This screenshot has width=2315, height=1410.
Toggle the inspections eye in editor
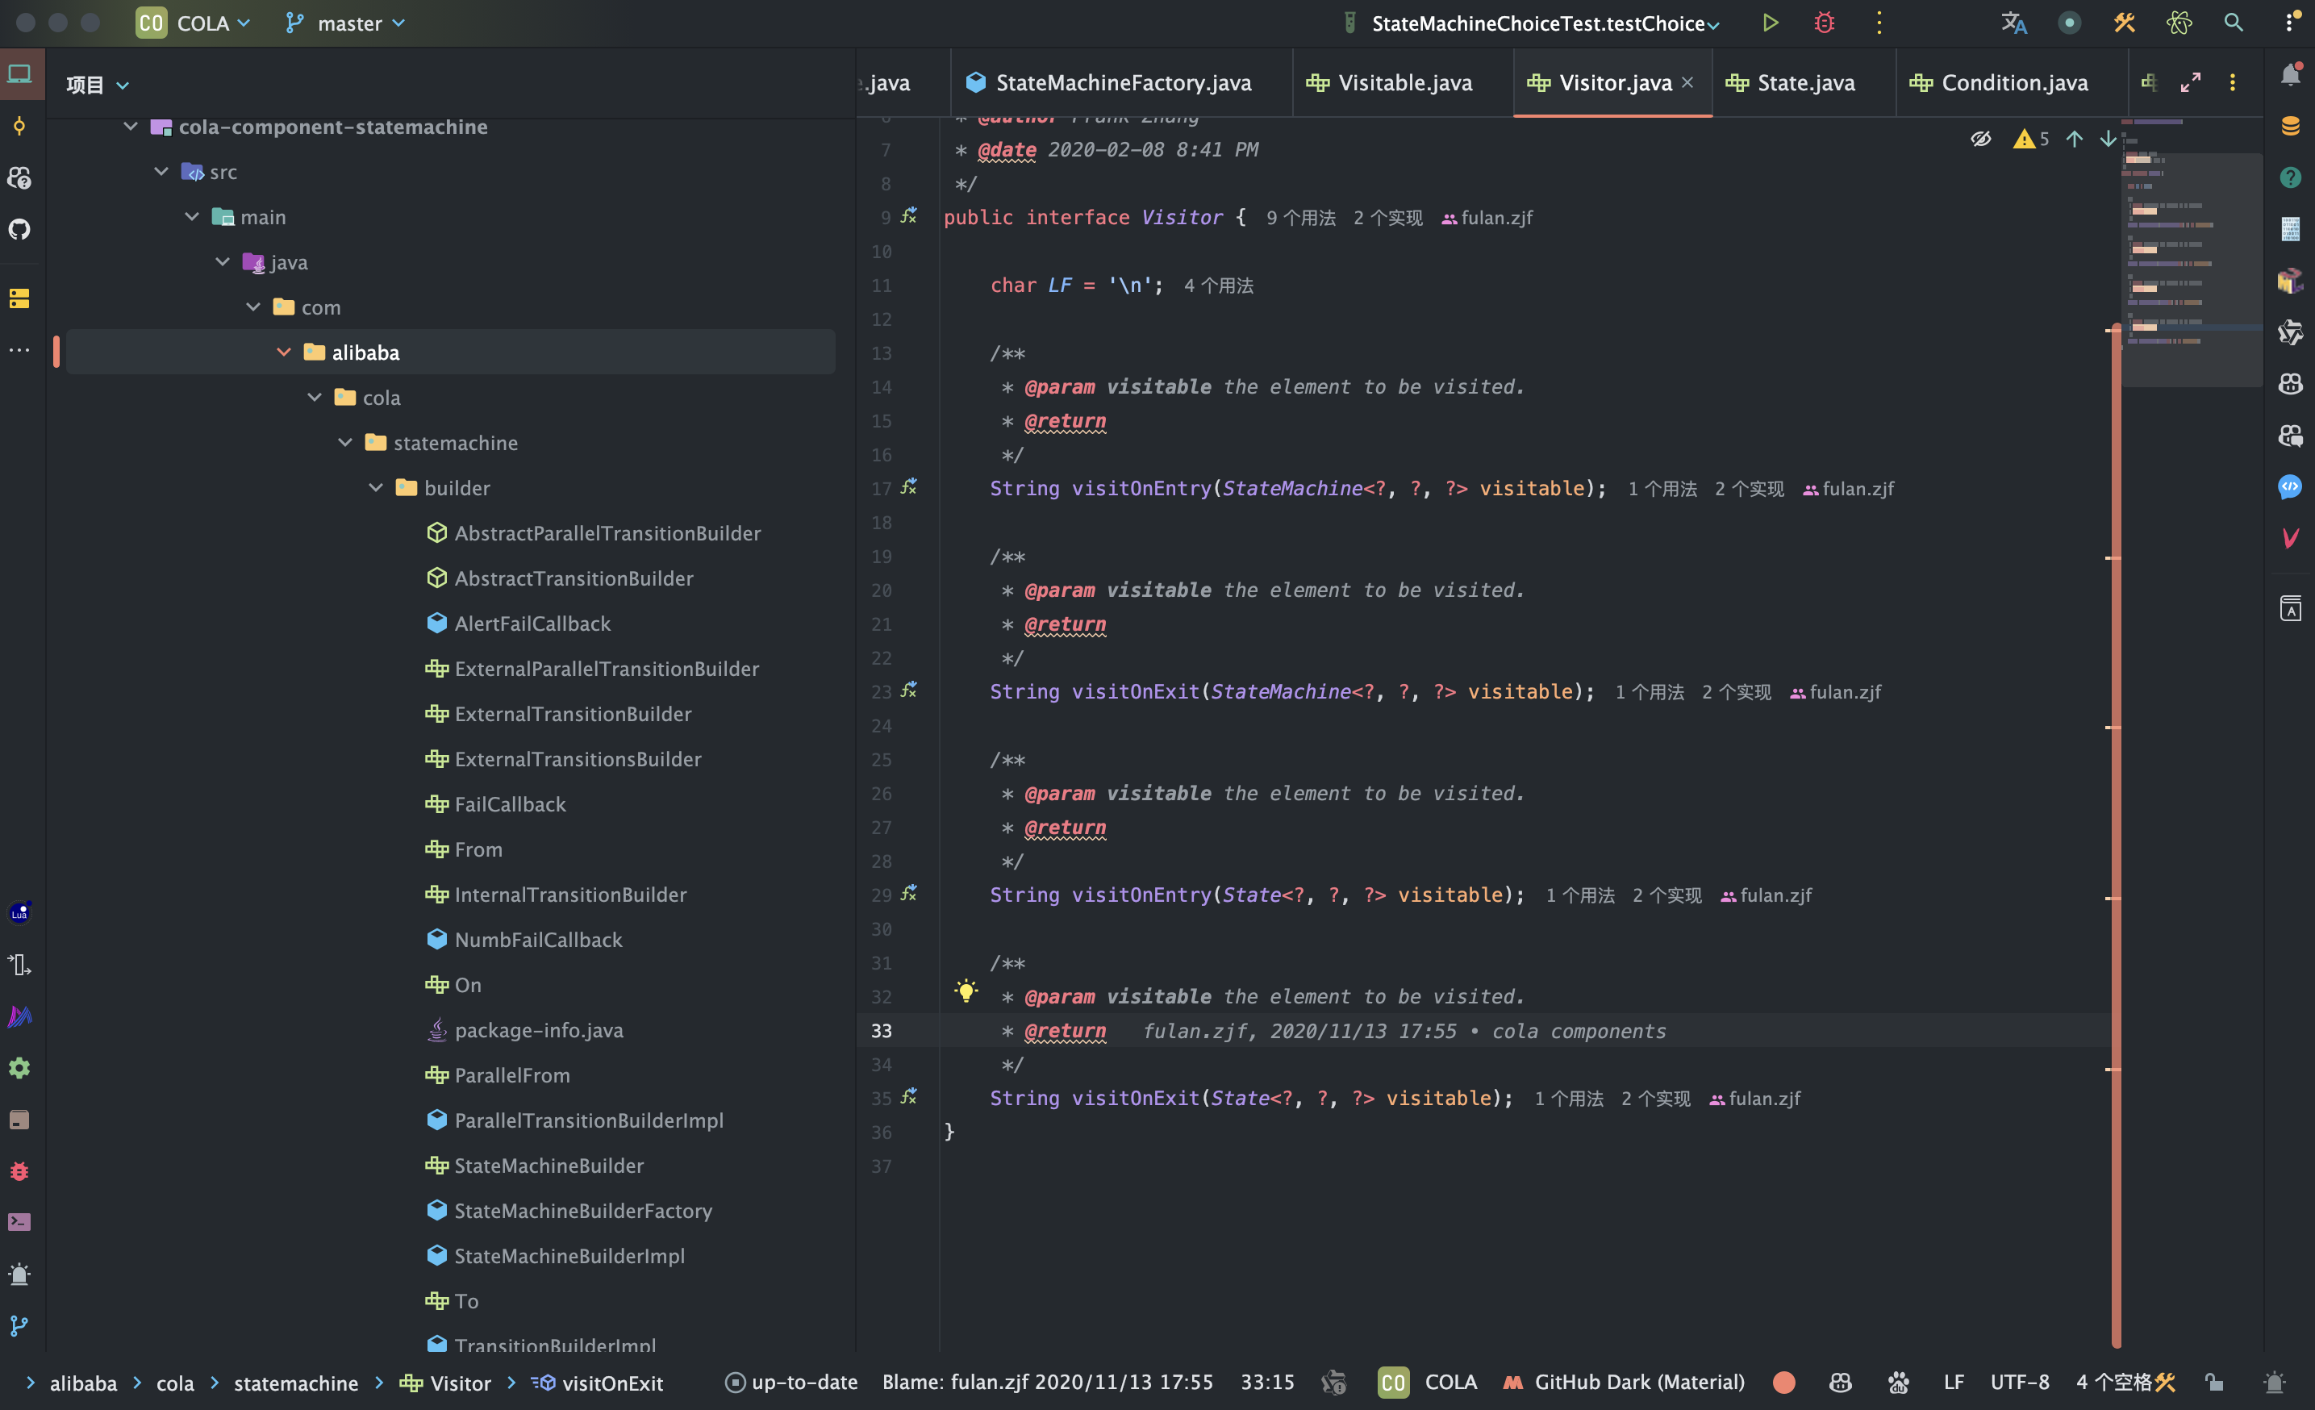[x=1980, y=139]
